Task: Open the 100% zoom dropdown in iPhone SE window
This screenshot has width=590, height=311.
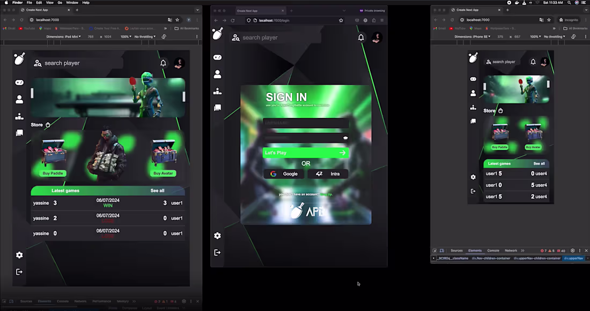Action: coord(535,36)
